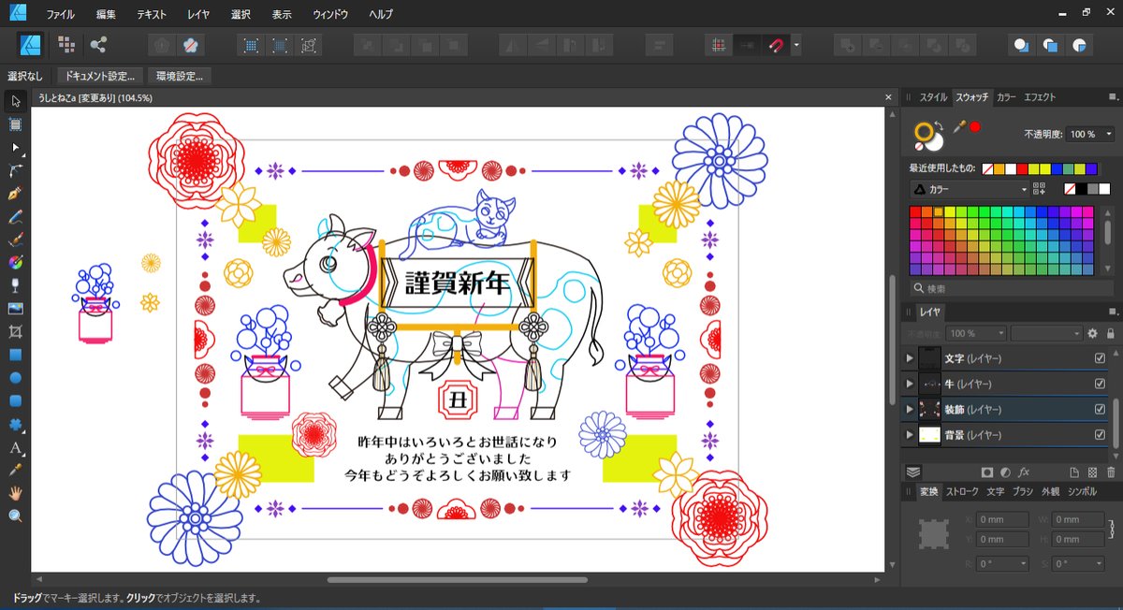Switch to エフェクト panel tab
Viewport: 1123px width, 610px height.
1040,96
